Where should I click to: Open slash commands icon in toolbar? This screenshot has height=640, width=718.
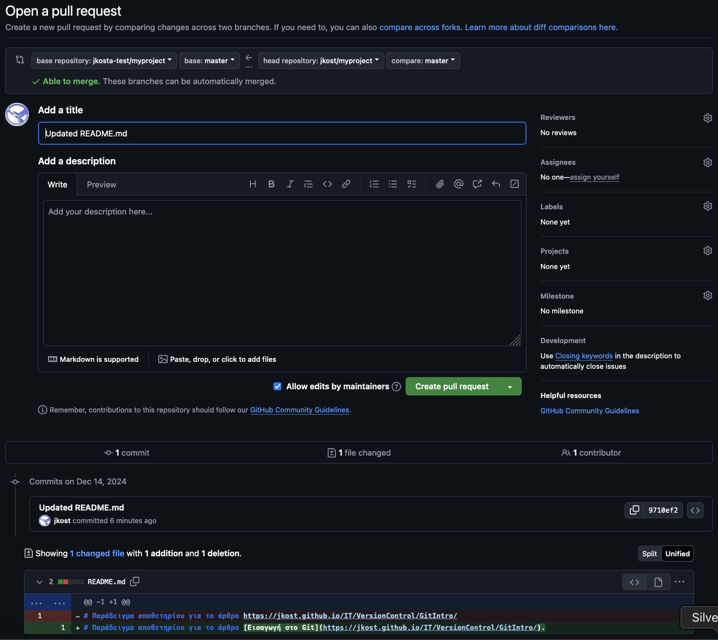pyautogui.click(x=515, y=184)
